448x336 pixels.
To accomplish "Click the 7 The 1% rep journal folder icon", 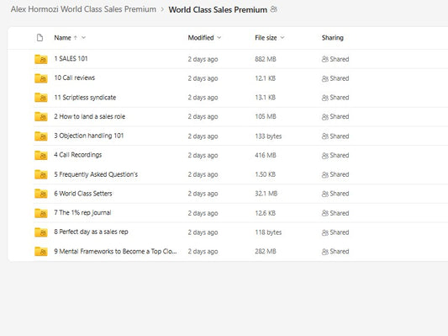I will [41, 213].
